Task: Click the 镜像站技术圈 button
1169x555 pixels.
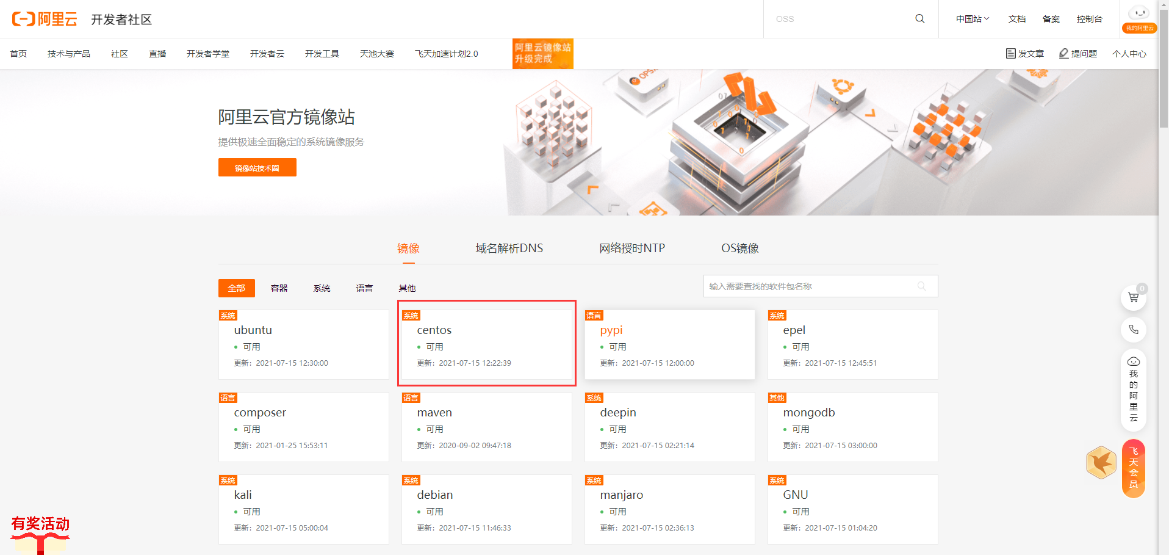Action: (257, 167)
